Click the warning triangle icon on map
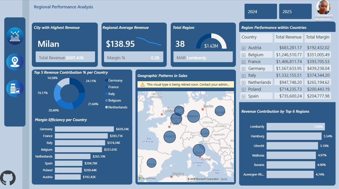Viewport: 339px width, 189px height. coord(143,85)
